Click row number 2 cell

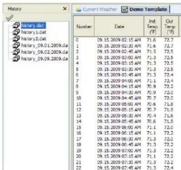(x=77, y=51)
